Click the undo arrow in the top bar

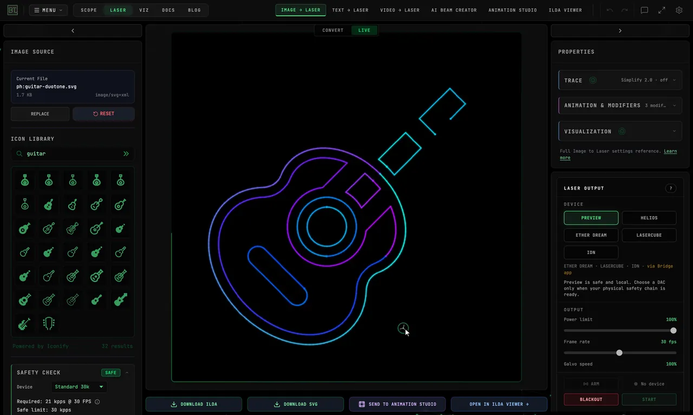(x=610, y=10)
